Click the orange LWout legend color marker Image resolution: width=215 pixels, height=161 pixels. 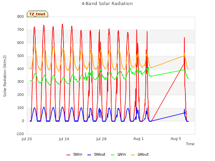(x=133, y=155)
